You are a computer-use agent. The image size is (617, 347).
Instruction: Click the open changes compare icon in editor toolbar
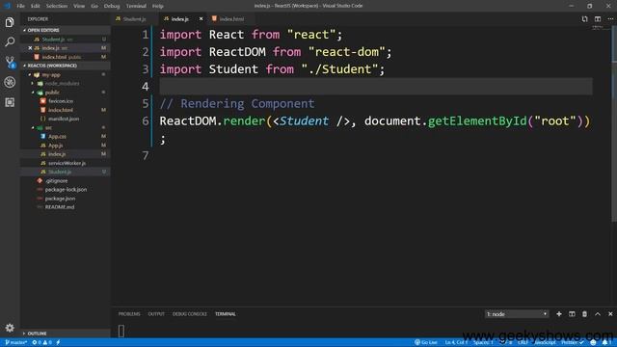tap(585, 19)
